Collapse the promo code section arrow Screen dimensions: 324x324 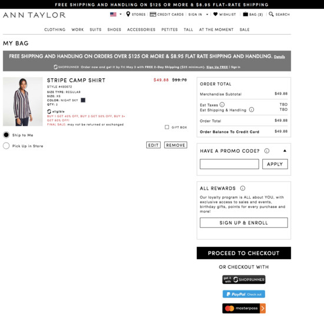285,151
